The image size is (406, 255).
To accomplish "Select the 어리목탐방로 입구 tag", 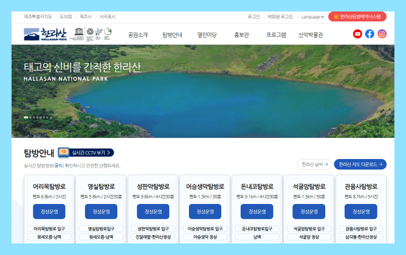I will click(49, 229).
